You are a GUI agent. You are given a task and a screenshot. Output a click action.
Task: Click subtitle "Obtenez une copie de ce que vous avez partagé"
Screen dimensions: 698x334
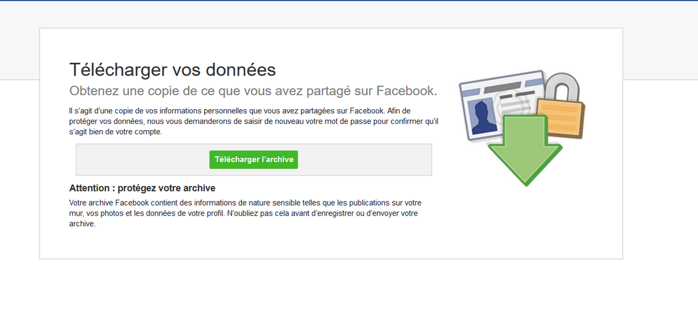253,91
